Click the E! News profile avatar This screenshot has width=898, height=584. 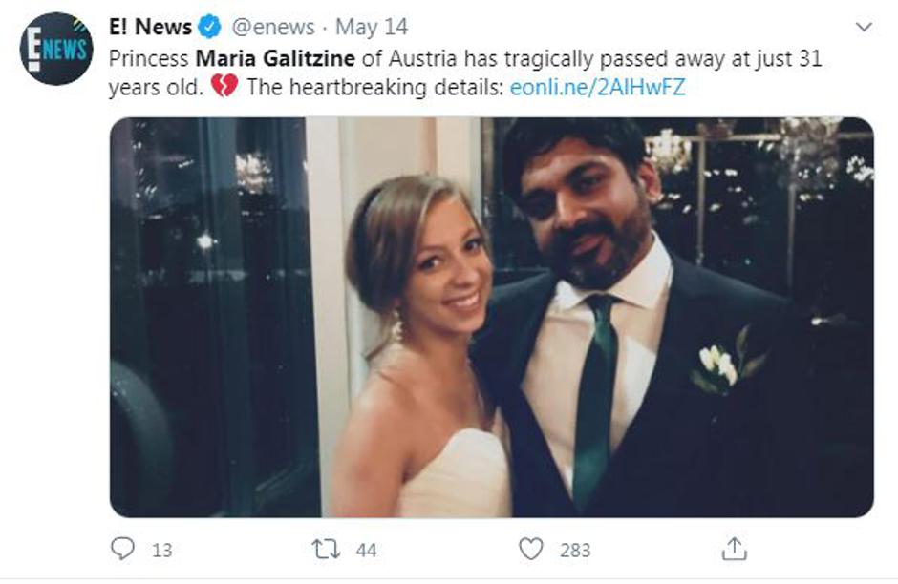[56, 49]
